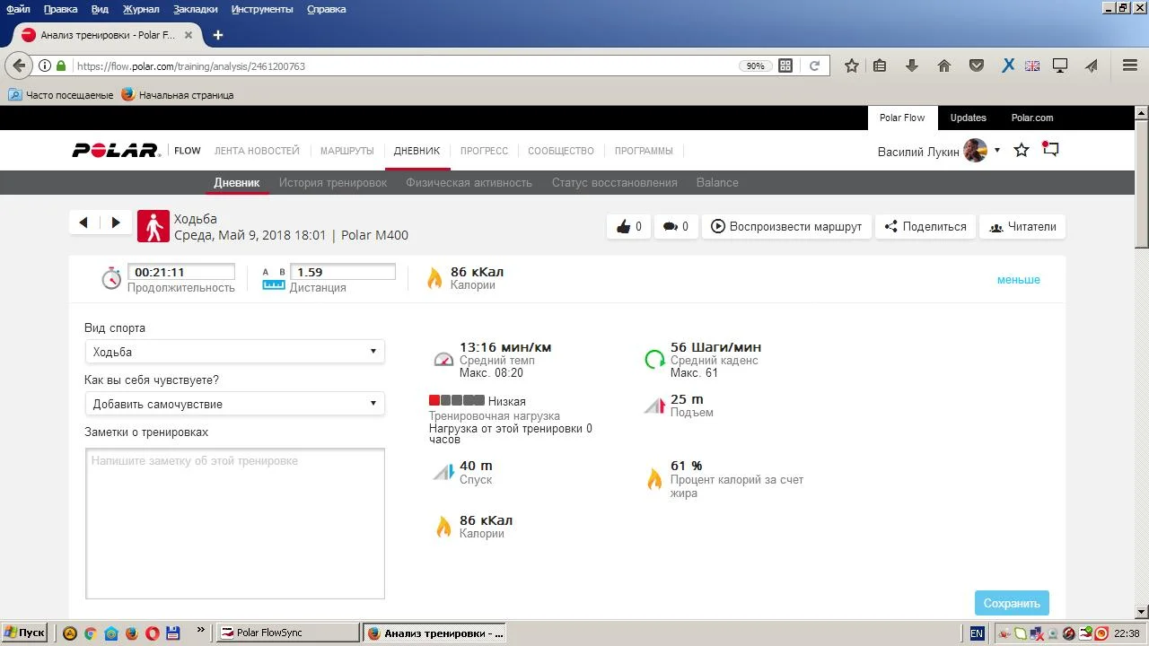Click Читатели button
Image resolution: width=1149 pixels, height=646 pixels.
(x=1022, y=226)
